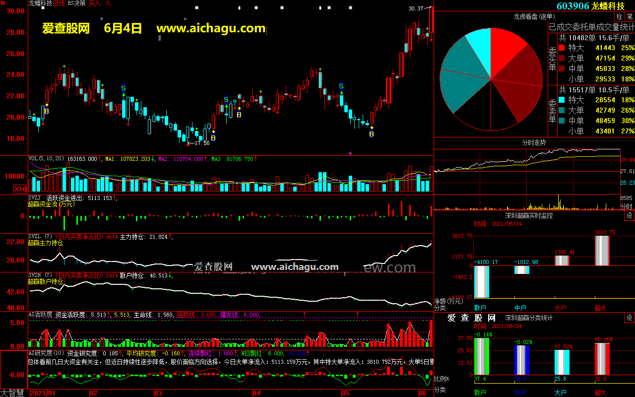This screenshot has height=397, width=635.
Task: Click the ×10 volume scale box
Action: pyautogui.click(x=20, y=189)
